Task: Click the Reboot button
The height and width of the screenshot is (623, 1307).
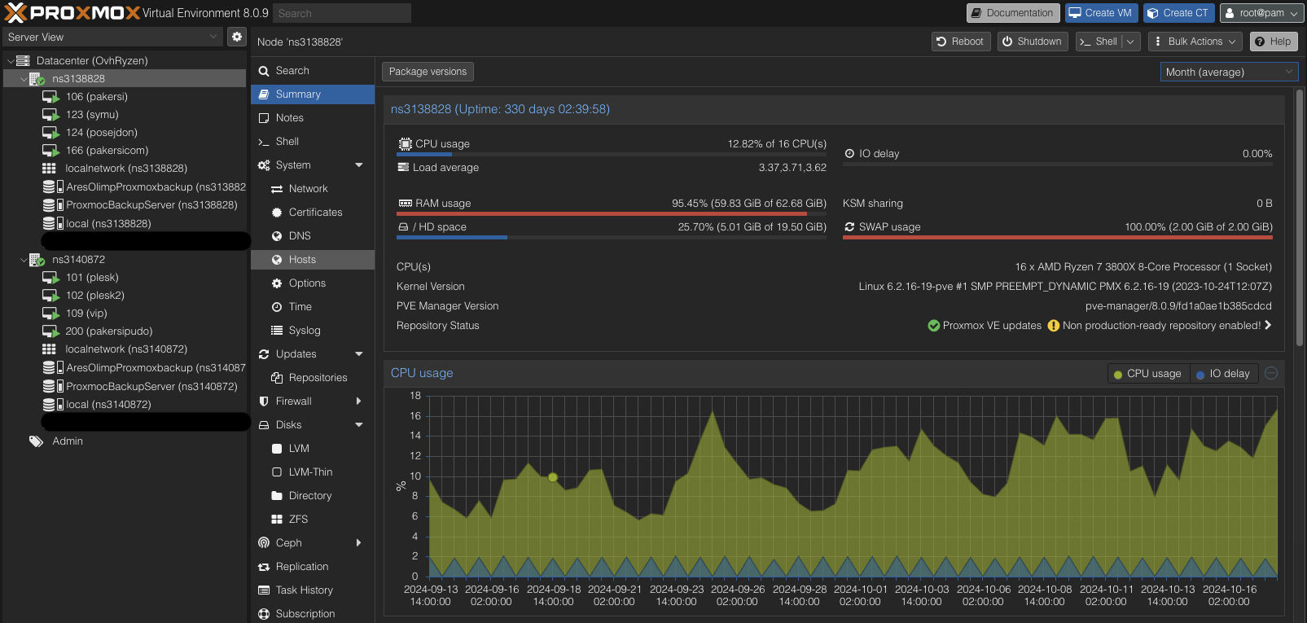Action: (x=959, y=42)
